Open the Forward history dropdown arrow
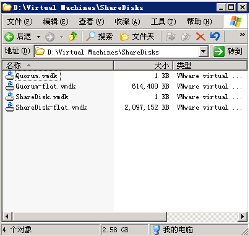 pos(61,37)
